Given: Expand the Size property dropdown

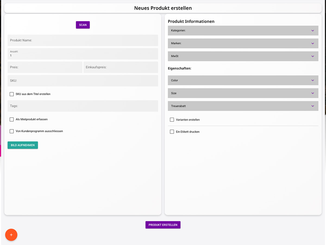Looking at the screenshot, I should coord(243,93).
